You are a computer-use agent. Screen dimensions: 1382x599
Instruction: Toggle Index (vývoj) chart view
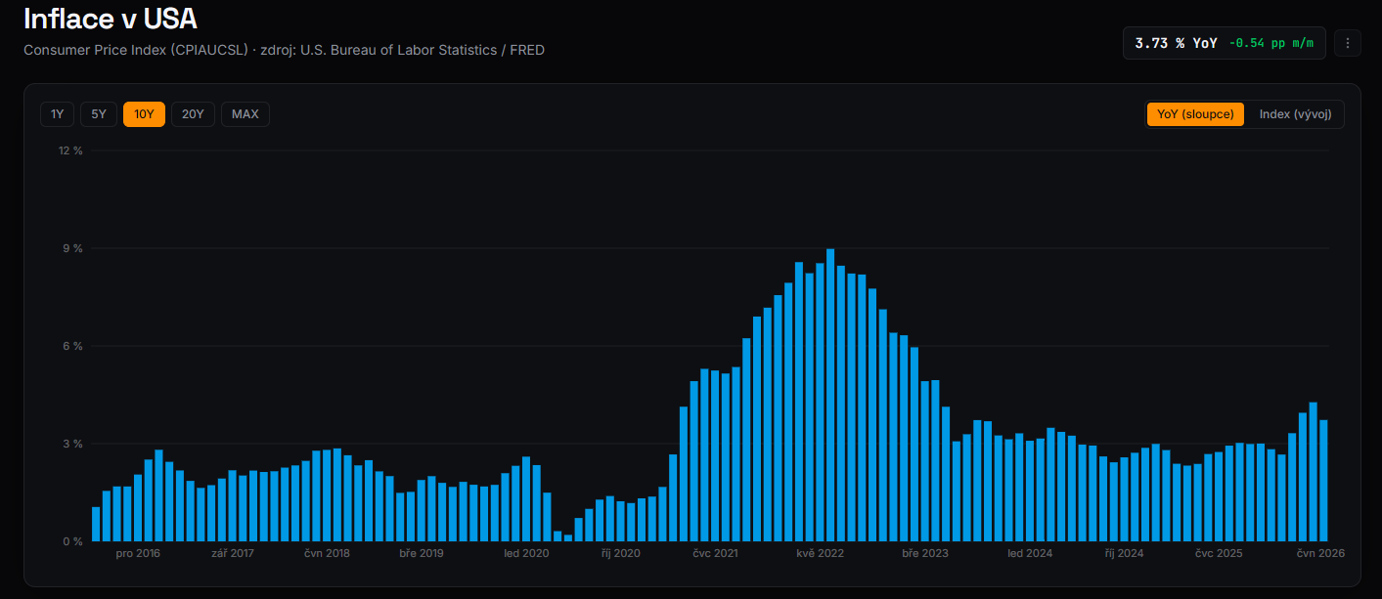click(x=1295, y=114)
